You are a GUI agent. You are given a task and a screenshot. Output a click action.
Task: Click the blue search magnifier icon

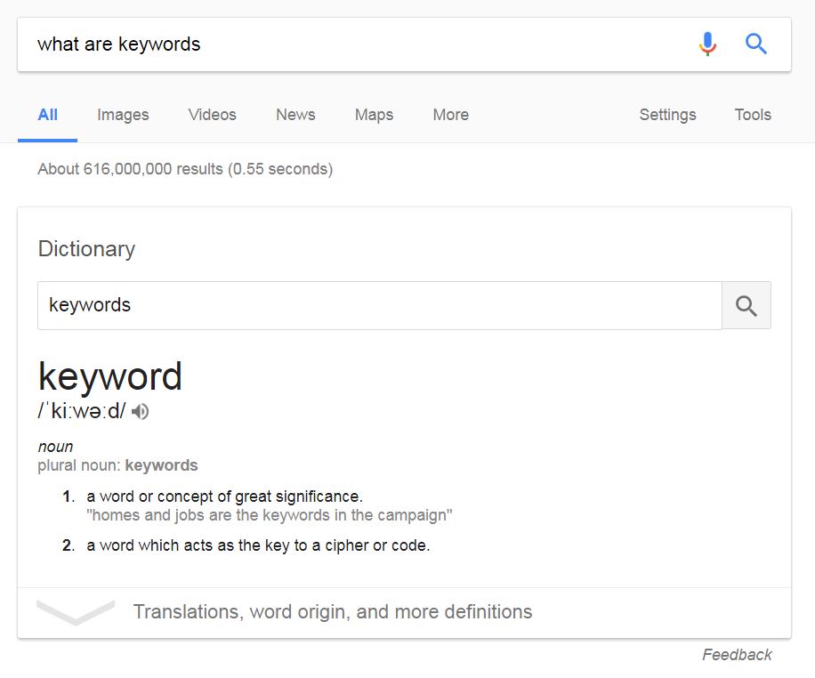click(x=755, y=44)
